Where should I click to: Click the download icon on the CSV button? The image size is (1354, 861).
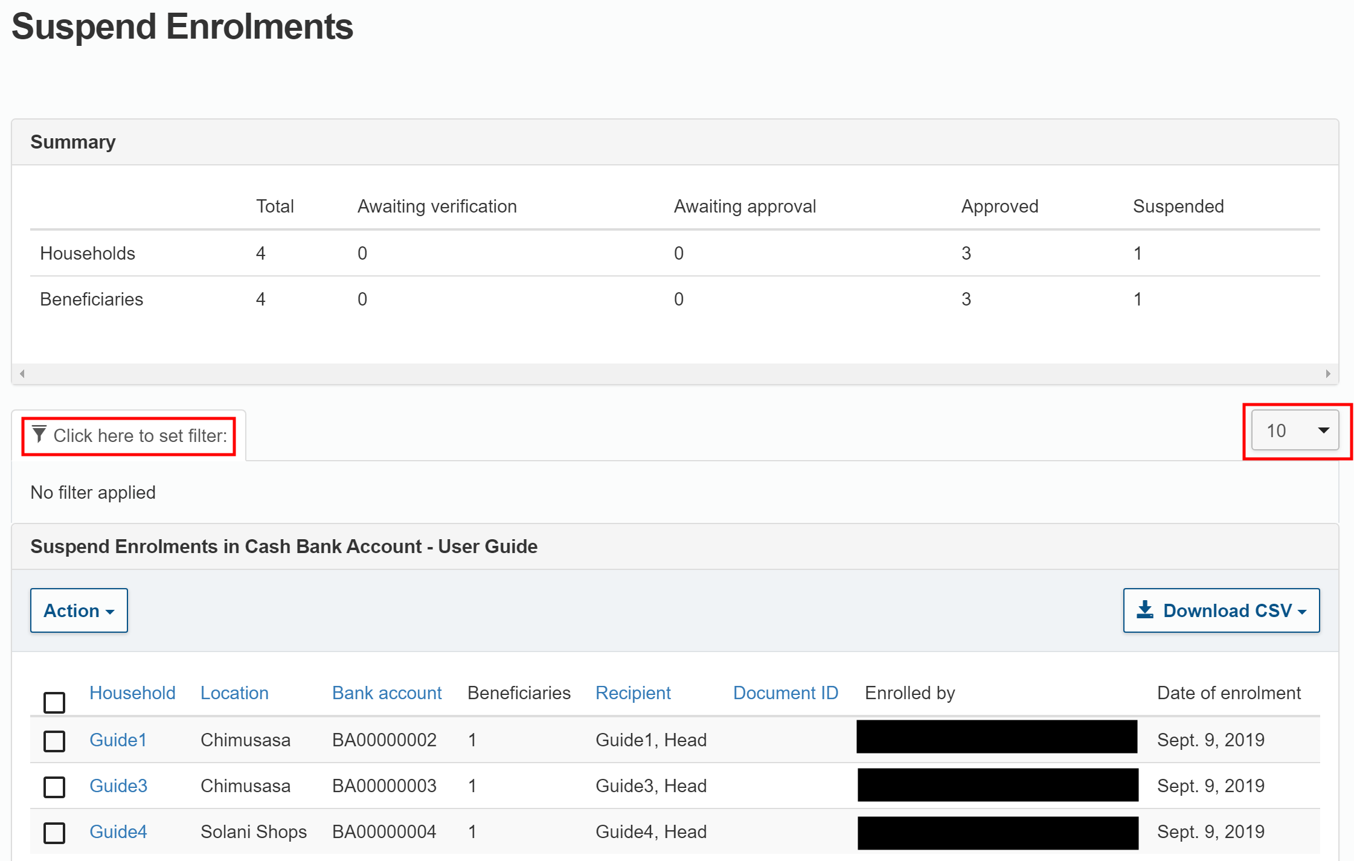point(1144,610)
